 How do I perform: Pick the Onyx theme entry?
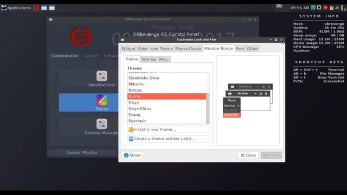(166, 102)
